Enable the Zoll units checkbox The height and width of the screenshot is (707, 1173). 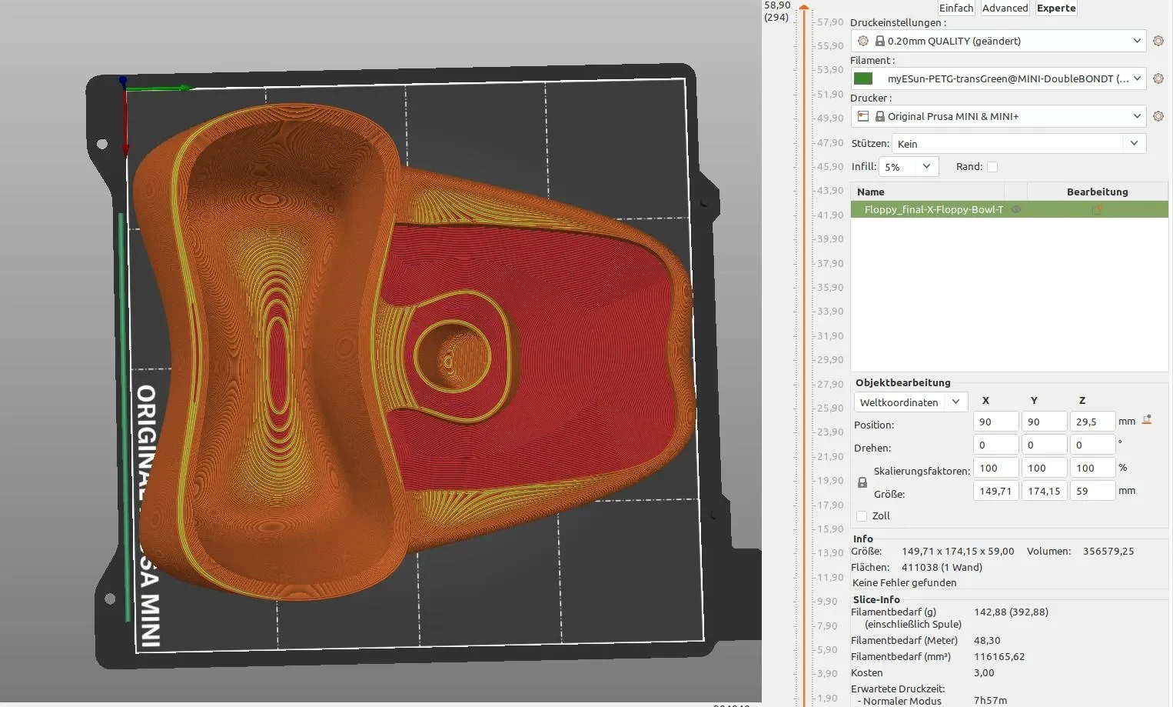(x=862, y=516)
